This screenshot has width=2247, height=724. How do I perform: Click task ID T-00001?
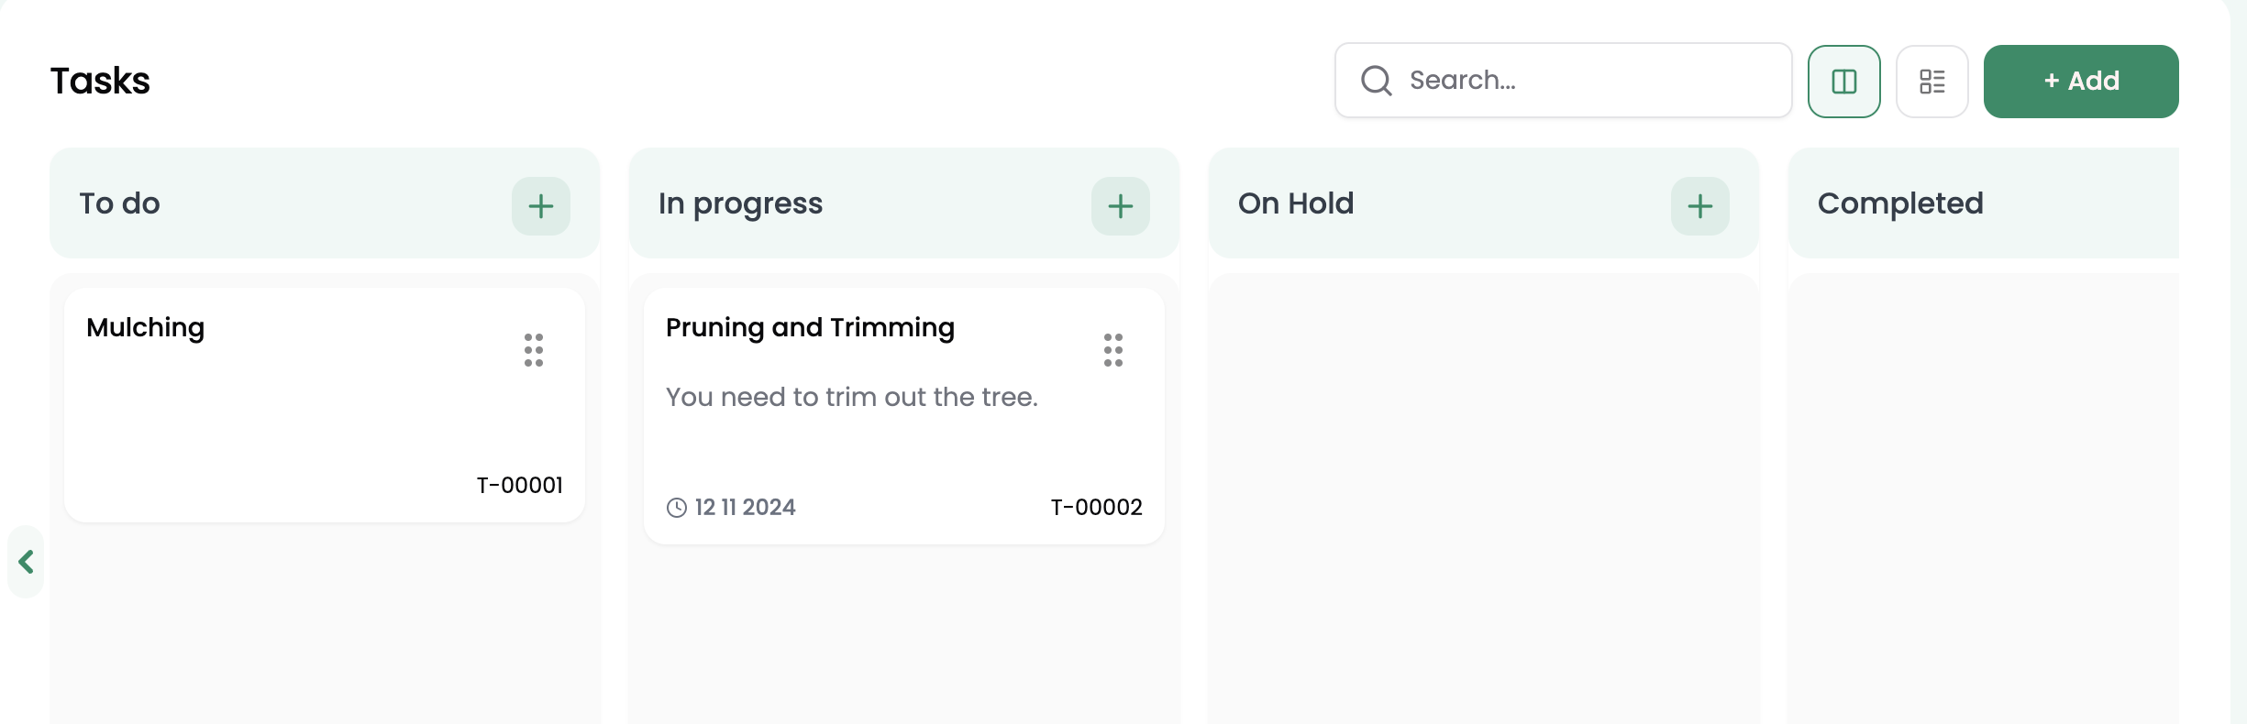[519, 486]
